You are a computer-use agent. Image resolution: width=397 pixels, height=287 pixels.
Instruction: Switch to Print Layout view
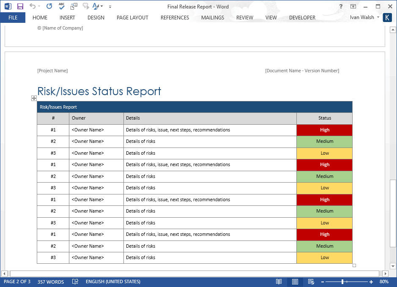coord(295,282)
